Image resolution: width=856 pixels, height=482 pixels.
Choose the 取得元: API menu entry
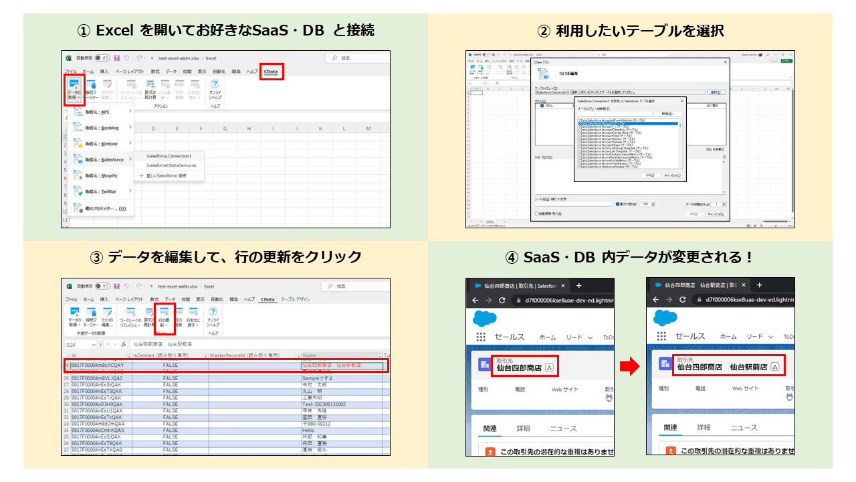tap(100, 112)
